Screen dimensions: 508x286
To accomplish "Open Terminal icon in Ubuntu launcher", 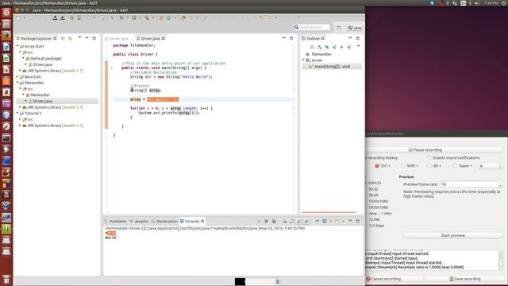I will click(x=6, y=138).
